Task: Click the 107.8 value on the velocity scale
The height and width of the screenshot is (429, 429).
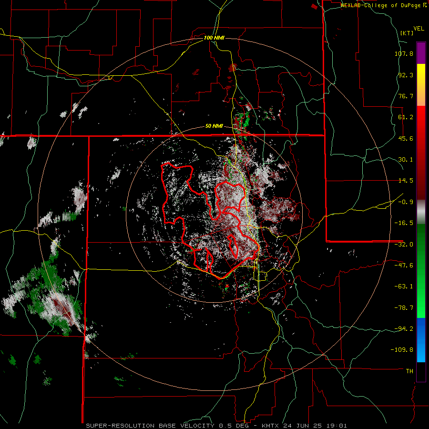Action: pyautogui.click(x=404, y=53)
